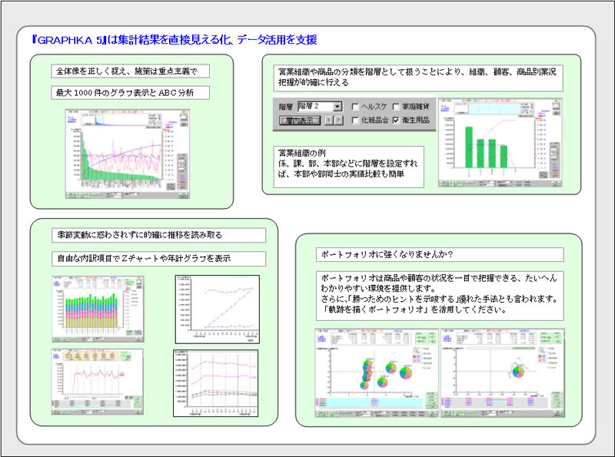Click text ポートフォリオに強くなりませんか？
Screen dimensions: 615x457
[387, 254]
